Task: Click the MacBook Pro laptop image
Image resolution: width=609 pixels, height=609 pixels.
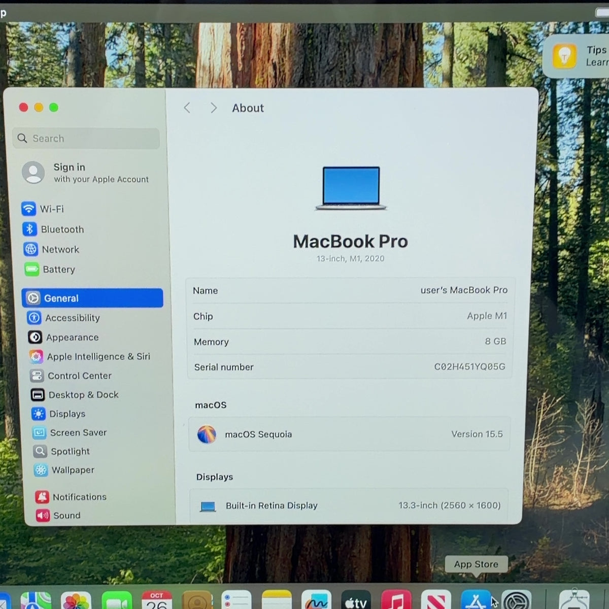Action: pyautogui.click(x=351, y=188)
